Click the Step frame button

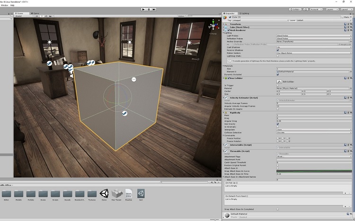[x=154, y=9]
